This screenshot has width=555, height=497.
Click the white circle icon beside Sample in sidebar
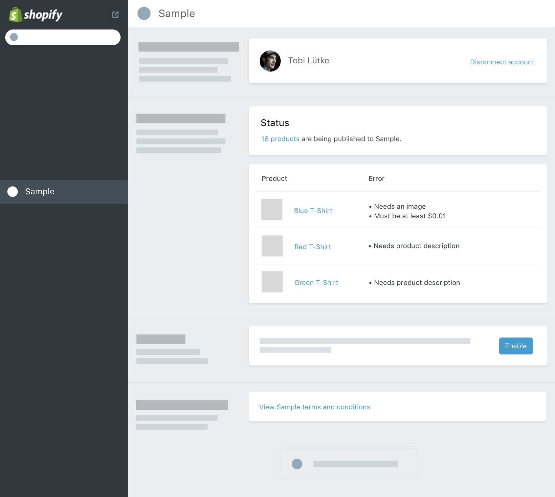12,192
